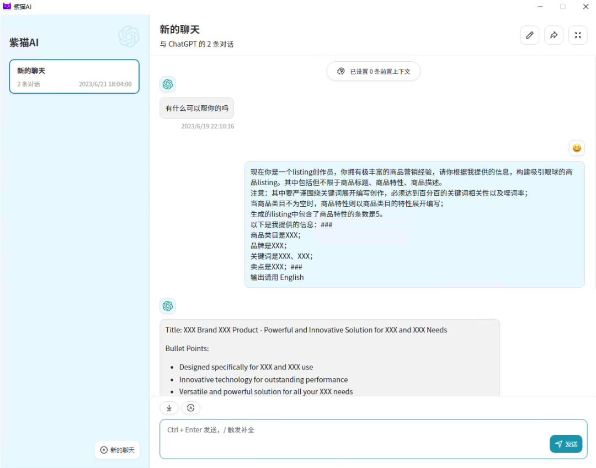The image size is (596, 468).
Task: Click the brain icon in the context pill
Action: [x=340, y=71]
